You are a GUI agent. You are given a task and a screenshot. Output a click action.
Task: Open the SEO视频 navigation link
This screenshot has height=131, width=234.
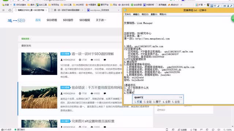coord(84,20)
